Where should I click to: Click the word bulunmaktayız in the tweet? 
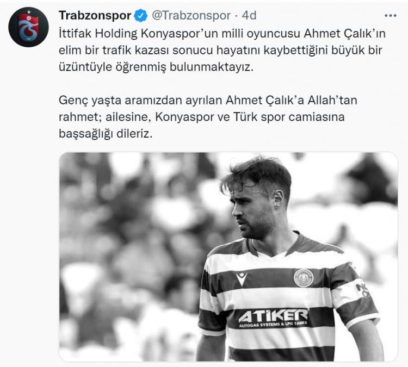coord(211,67)
